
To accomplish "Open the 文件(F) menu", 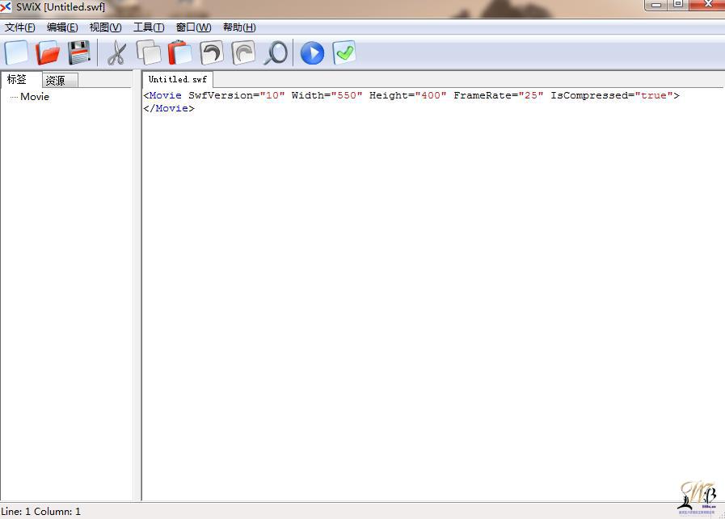I will pyautogui.click(x=20, y=27).
